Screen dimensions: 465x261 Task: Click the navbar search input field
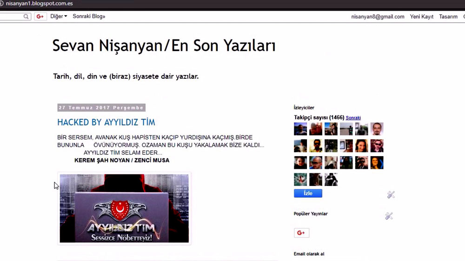[x=12, y=17]
